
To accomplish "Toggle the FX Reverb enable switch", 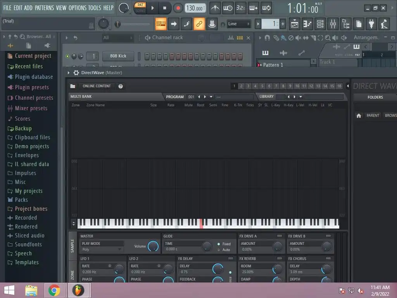I will tap(279, 258).
